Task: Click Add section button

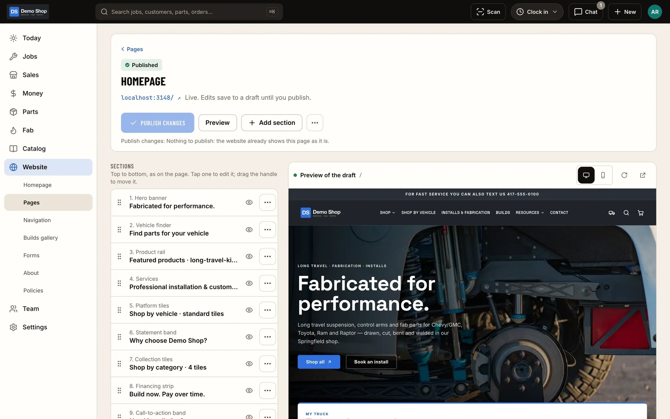Action: pyautogui.click(x=272, y=123)
